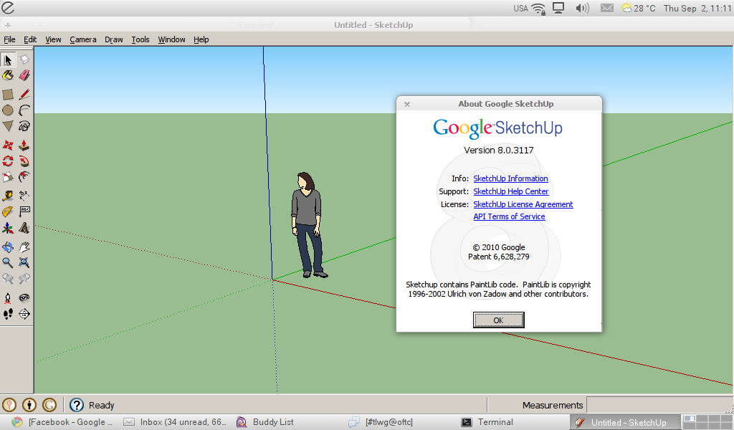734x430 pixels.
Task: Select the Zoom Extents tool
Action: click(24, 262)
